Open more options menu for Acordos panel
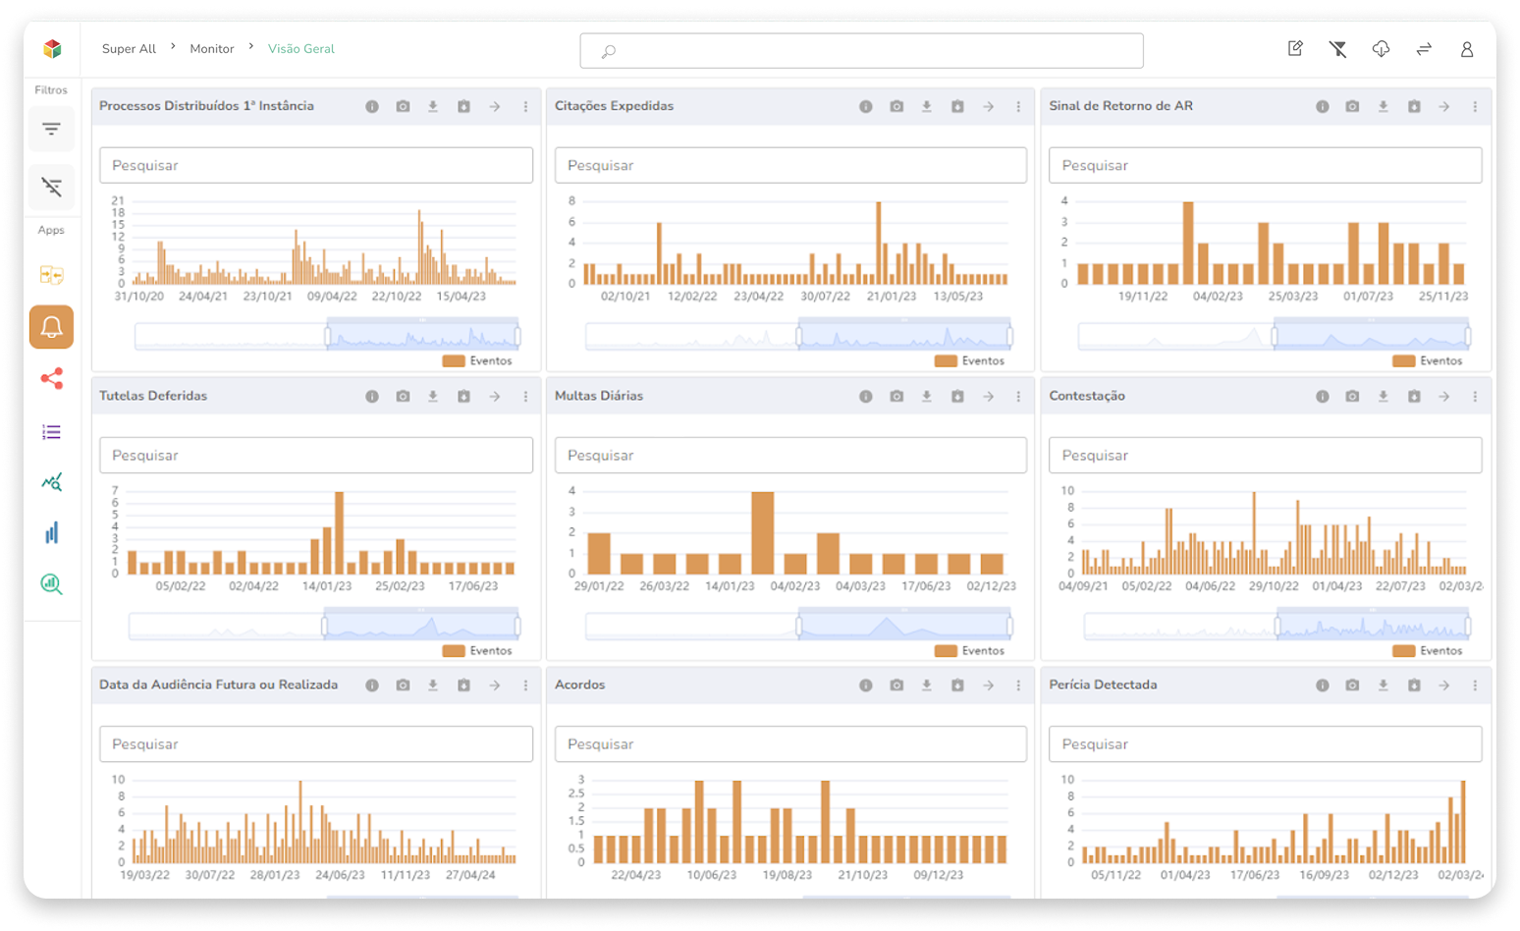Screen dimensions: 1520x931 coord(1018,685)
